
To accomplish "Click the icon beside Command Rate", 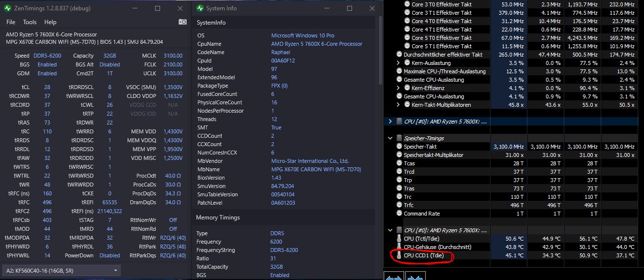I will tap(399, 214).
